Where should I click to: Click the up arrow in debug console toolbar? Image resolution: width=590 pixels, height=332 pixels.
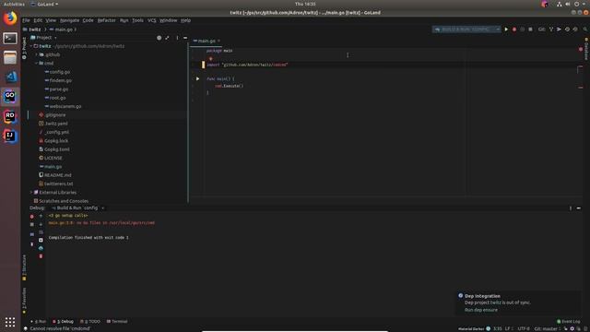pyautogui.click(x=41, y=216)
